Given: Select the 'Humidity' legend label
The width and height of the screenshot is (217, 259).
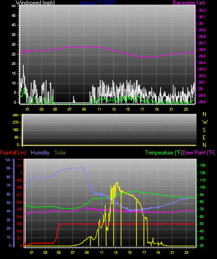Looking at the screenshot, I should 40,153.
